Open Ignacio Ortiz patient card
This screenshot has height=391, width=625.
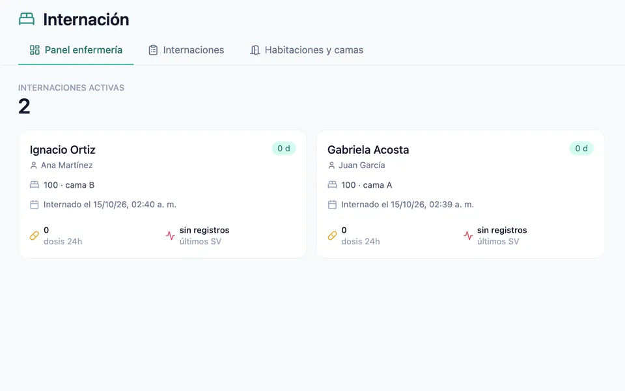(x=163, y=194)
